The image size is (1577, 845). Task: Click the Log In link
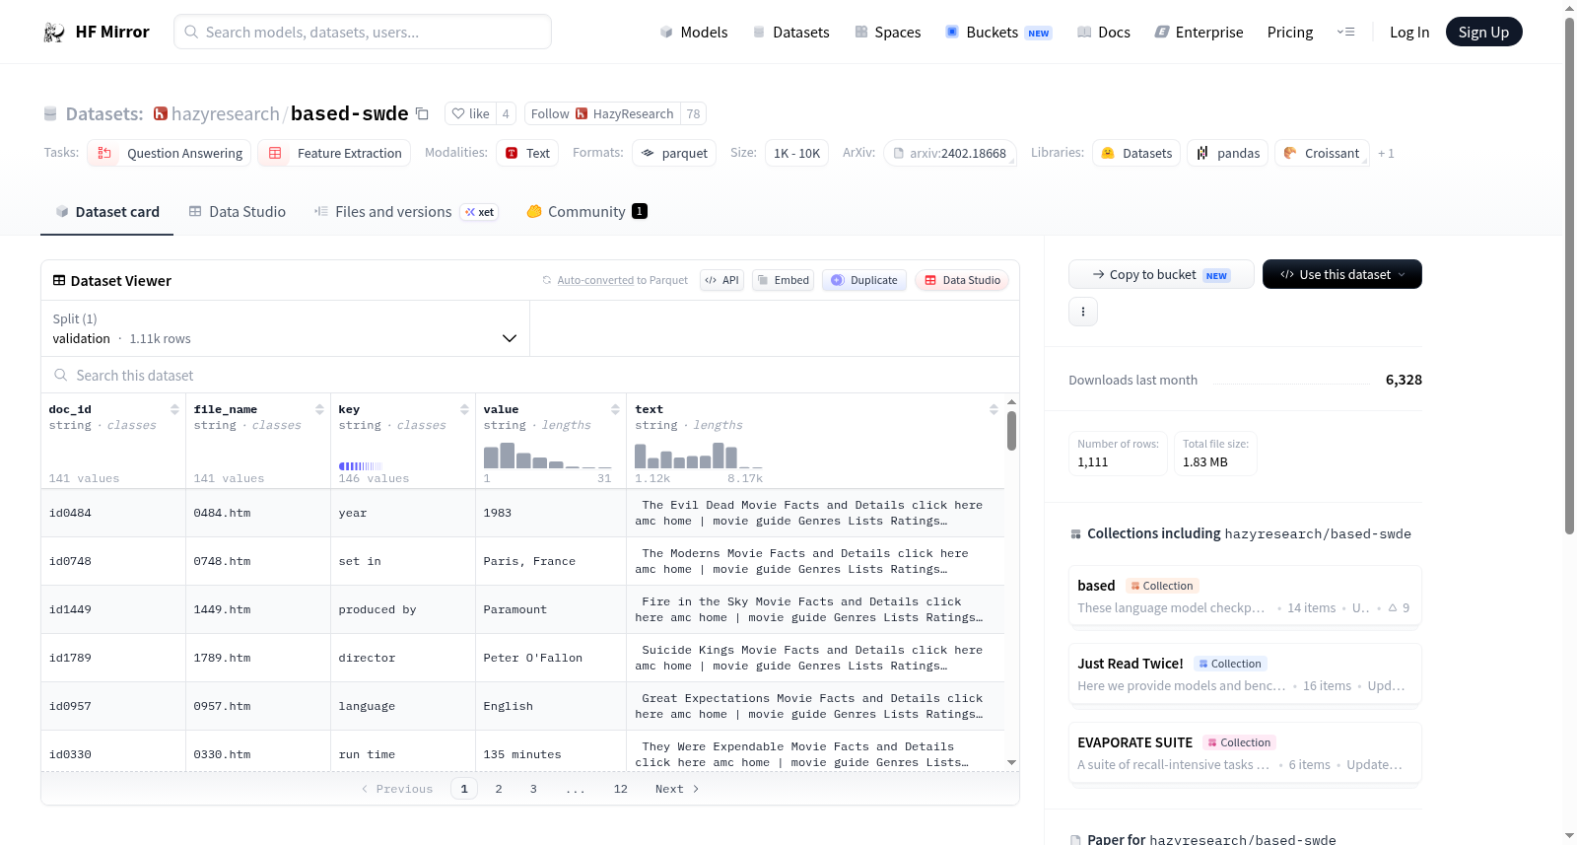1409,32
